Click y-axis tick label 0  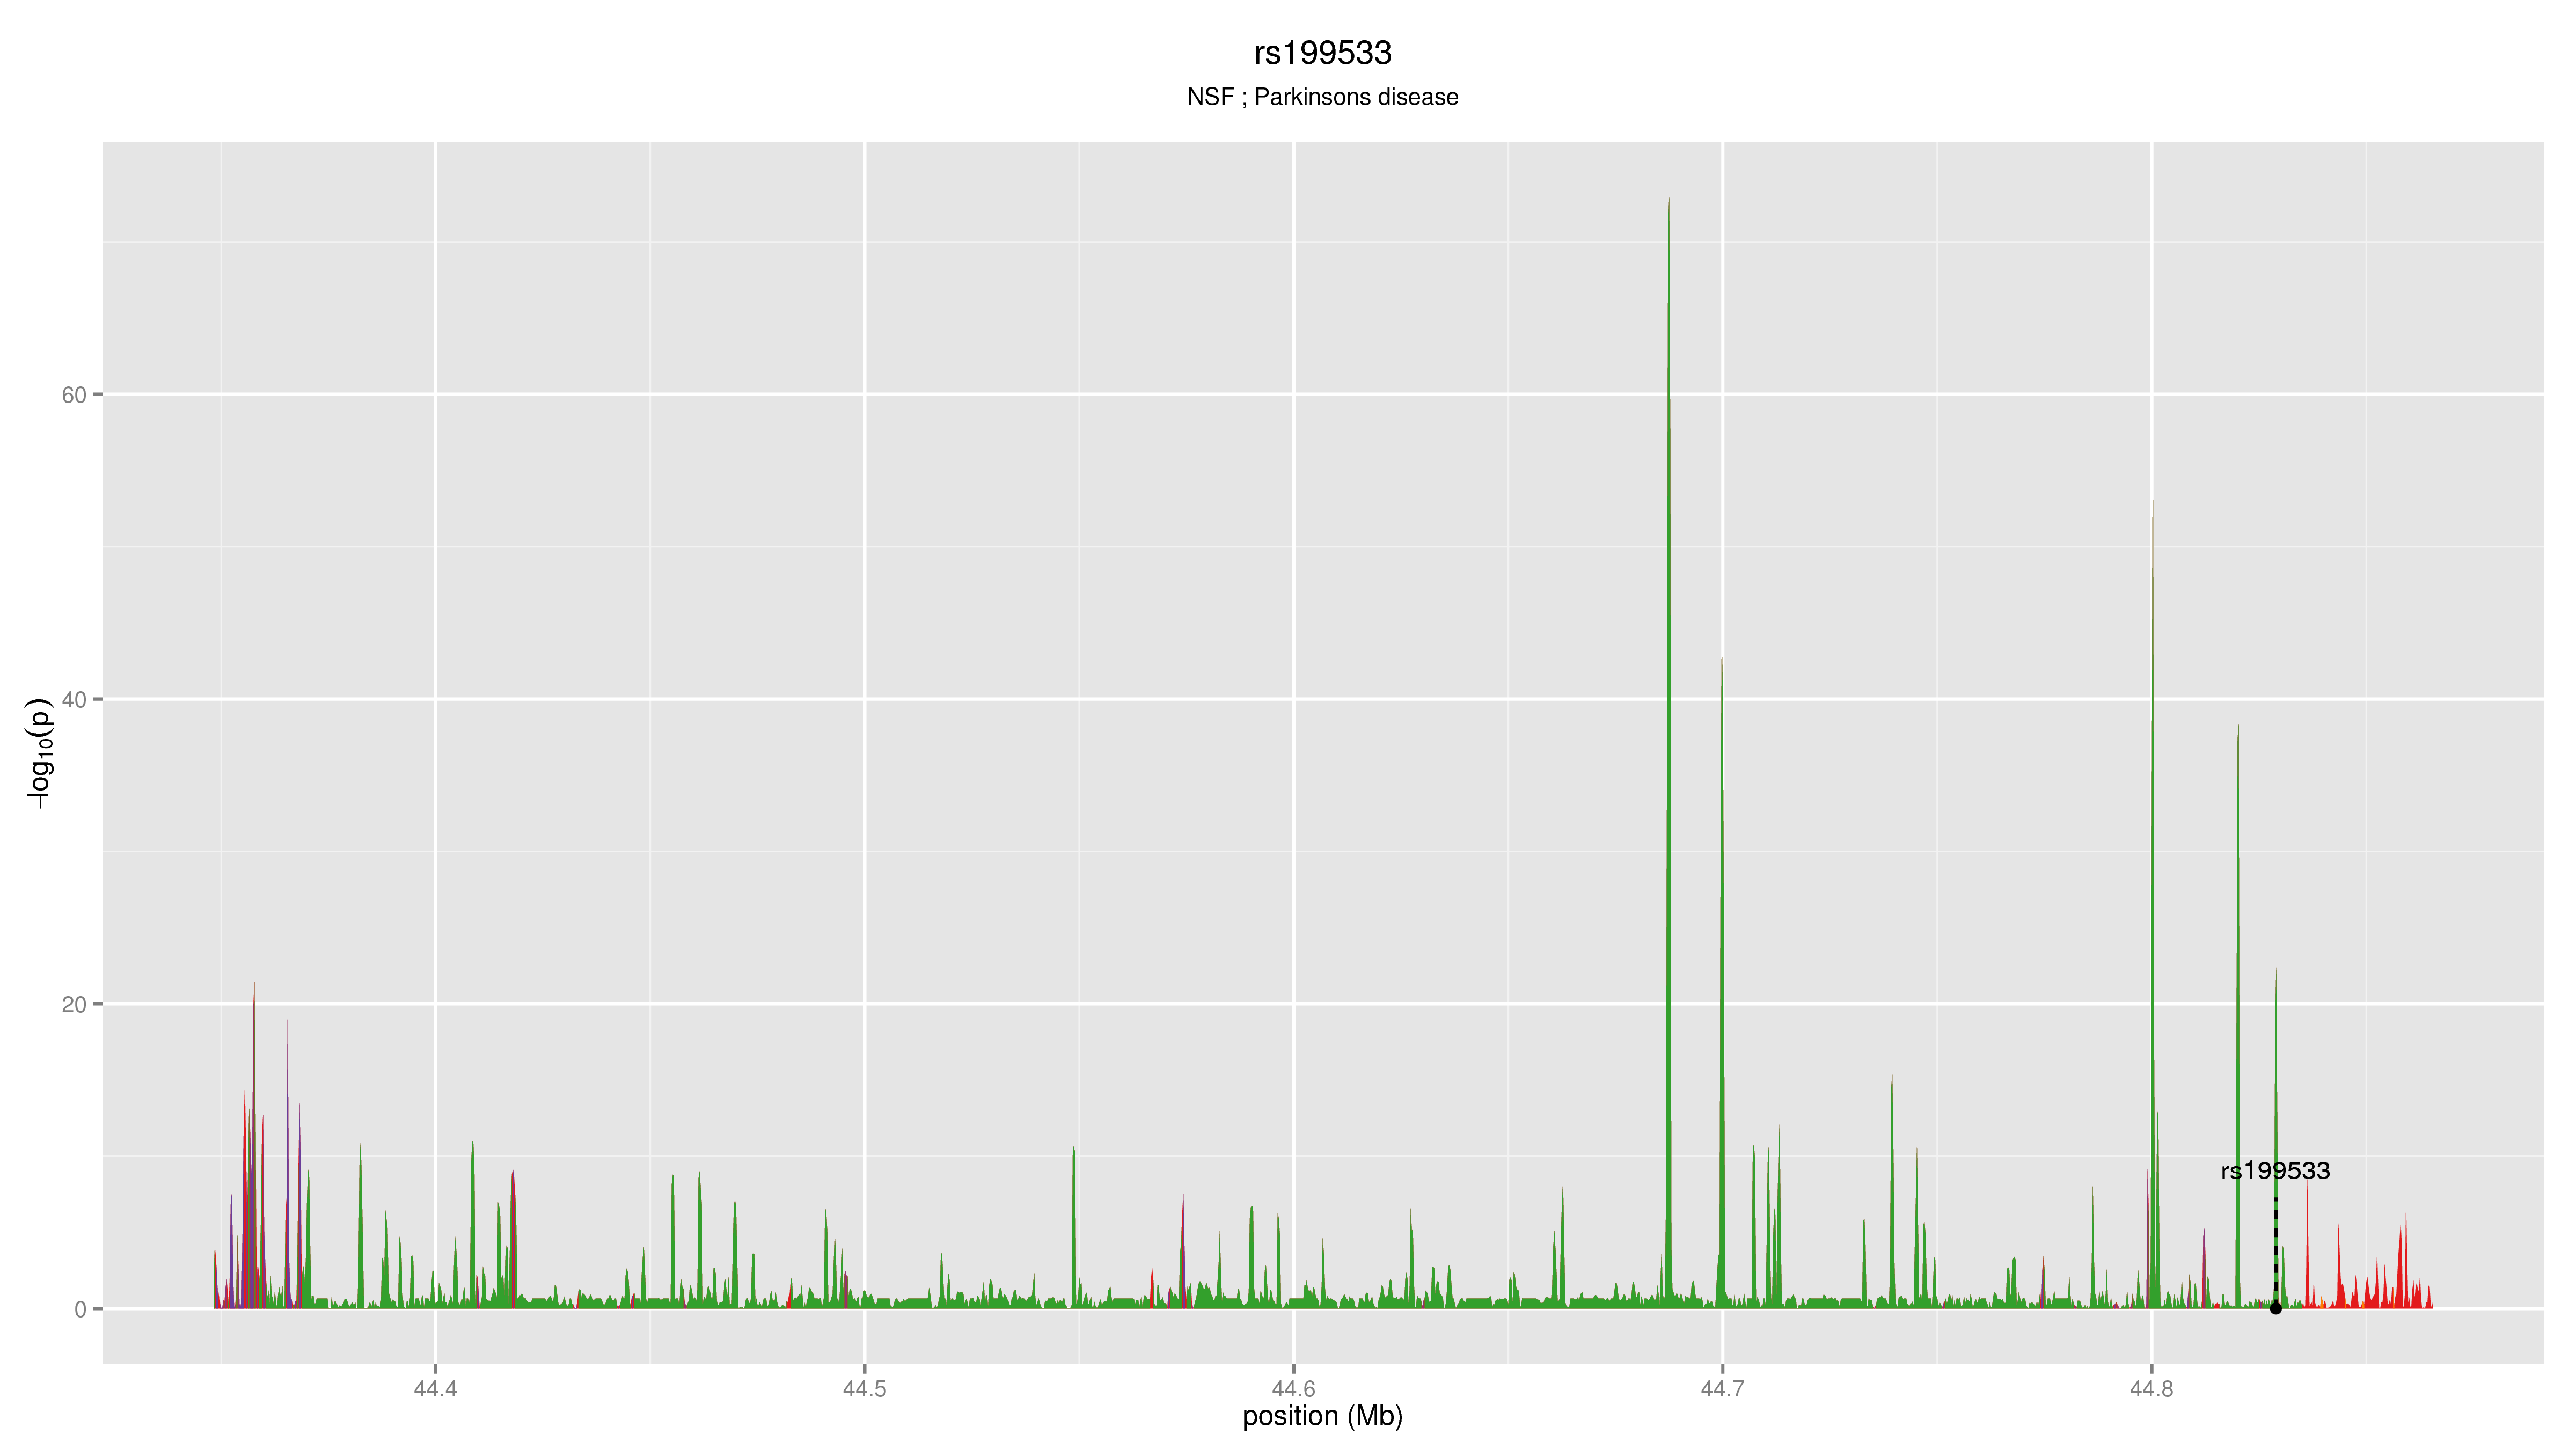point(81,1309)
